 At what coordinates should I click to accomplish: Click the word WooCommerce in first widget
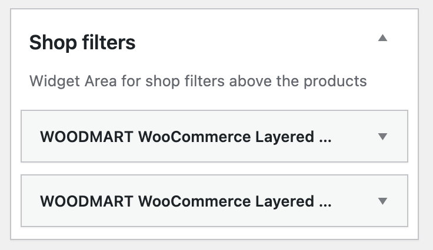click(194, 137)
